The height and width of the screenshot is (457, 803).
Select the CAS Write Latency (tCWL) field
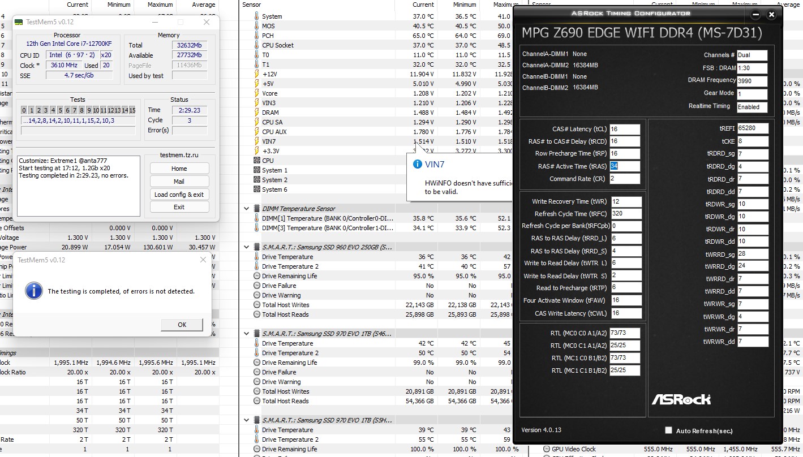pyautogui.click(x=626, y=313)
